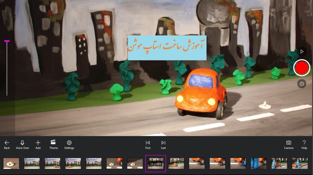Select the thumbnail right after frame 11
This screenshot has width=313, height=175.
pos(176,163)
